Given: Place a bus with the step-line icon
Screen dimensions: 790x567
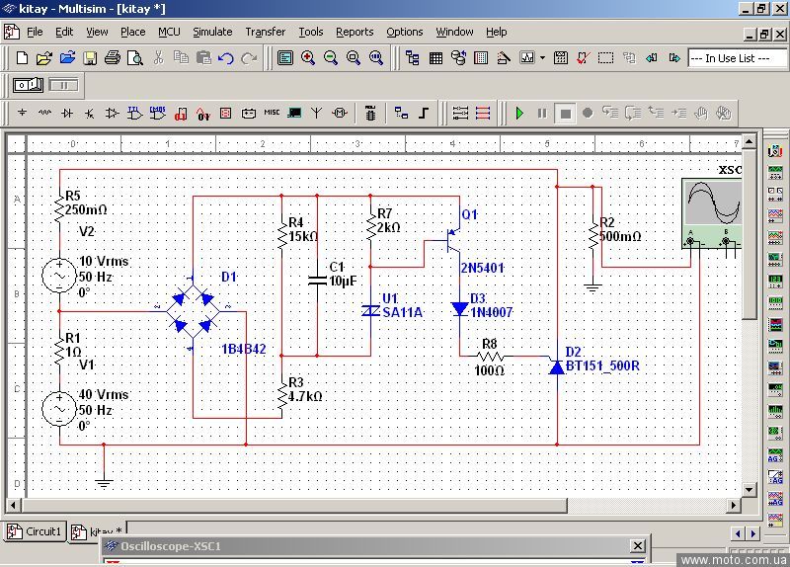Looking at the screenshot, I should [424, 113].
